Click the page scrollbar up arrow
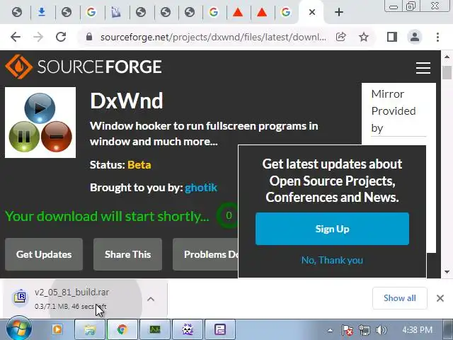The image size is (453, 340). 447,57
